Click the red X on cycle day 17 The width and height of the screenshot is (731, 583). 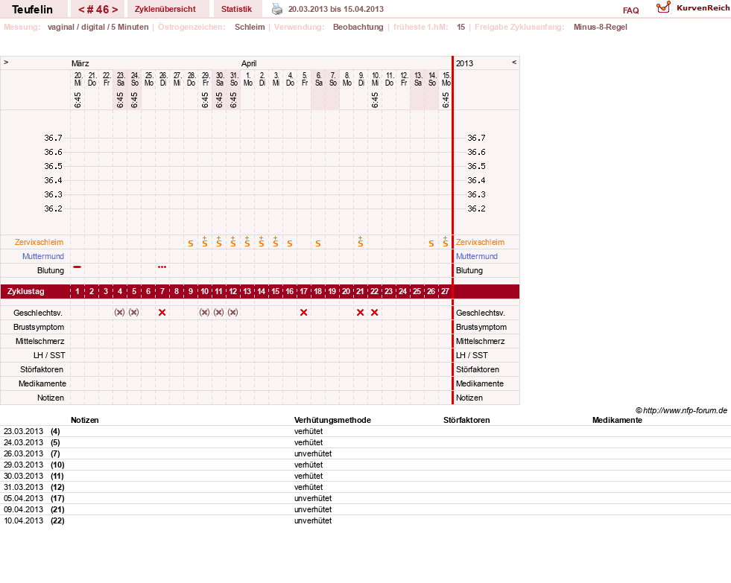pos(303,313)
